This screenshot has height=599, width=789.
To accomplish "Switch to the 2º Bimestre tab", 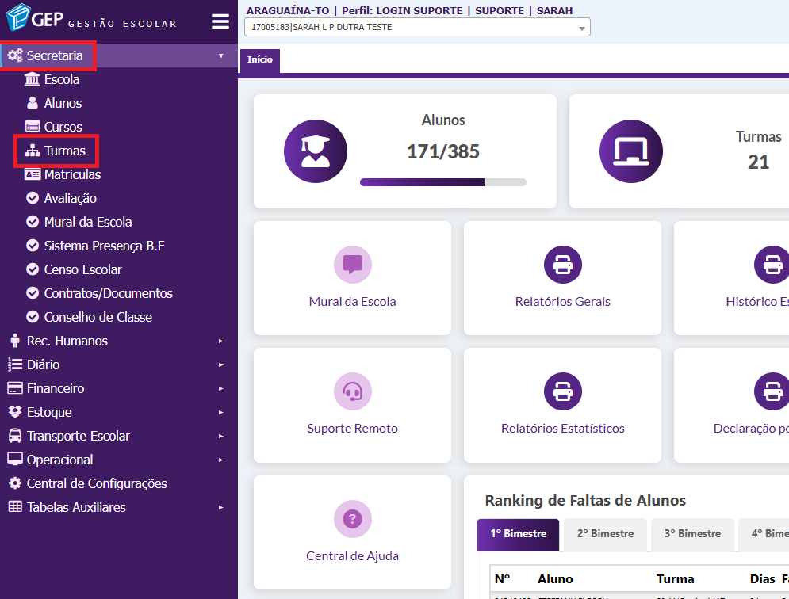I will 606,534.
